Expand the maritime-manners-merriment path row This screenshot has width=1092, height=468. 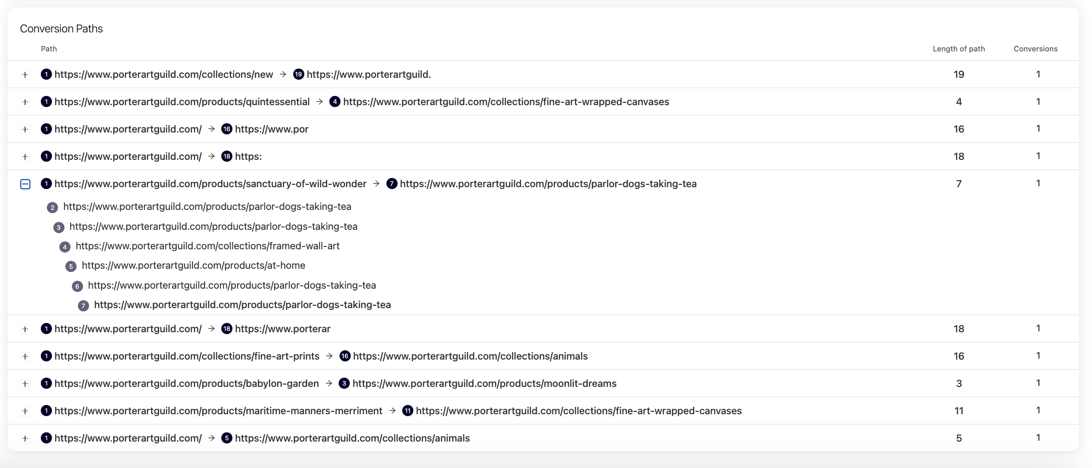click(x=25, y=411)
